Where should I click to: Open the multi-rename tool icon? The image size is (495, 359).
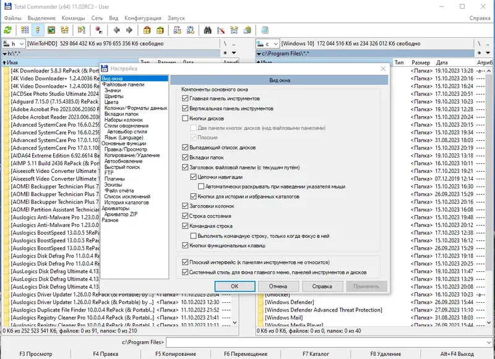click(x=221, y=30)
